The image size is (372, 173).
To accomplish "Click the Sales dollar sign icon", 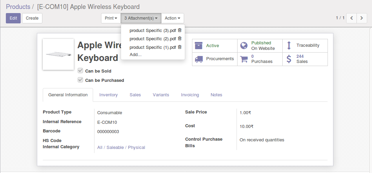I will pyautogui.click(x=289, y=59).
